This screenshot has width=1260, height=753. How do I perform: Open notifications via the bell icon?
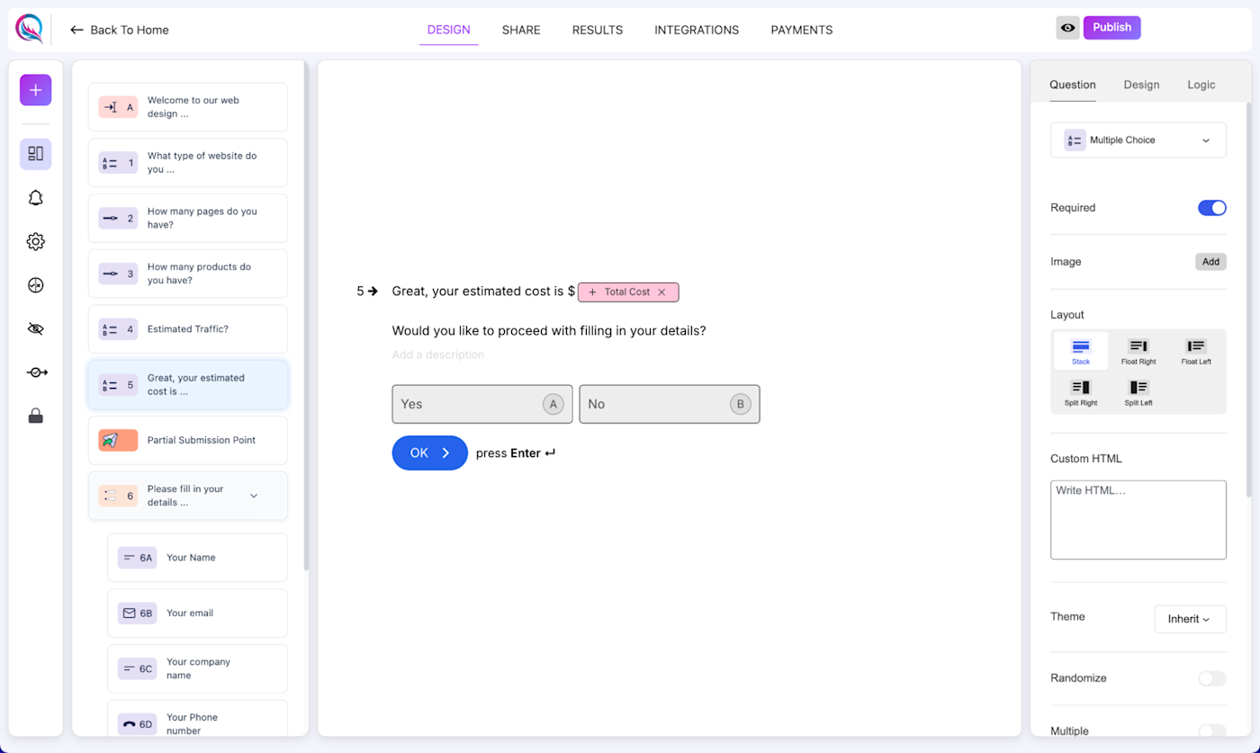pos(35,197)
